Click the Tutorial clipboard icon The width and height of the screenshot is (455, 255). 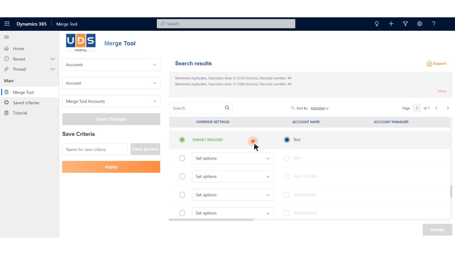pyautogui.click(x=6, y=113)
